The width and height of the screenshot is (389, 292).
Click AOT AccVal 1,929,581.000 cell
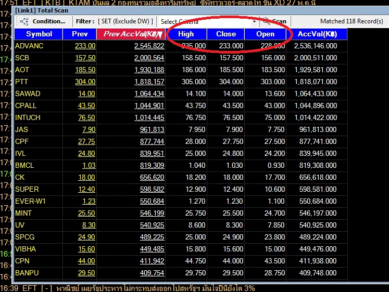click(x=316, y=70)
